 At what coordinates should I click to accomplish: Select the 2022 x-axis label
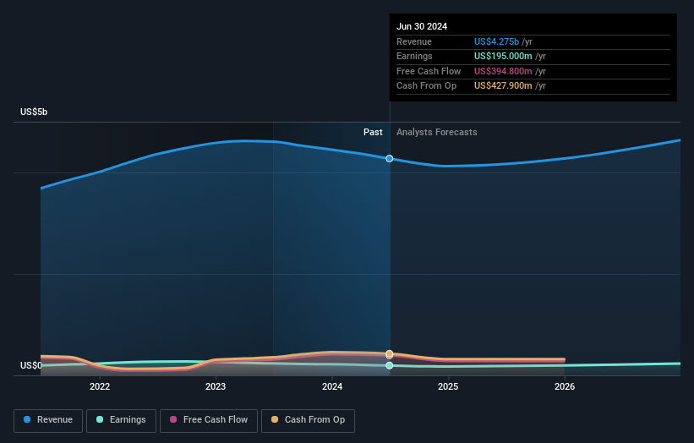point(100,386)
